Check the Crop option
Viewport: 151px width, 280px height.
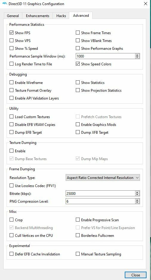tap(12, 220)
